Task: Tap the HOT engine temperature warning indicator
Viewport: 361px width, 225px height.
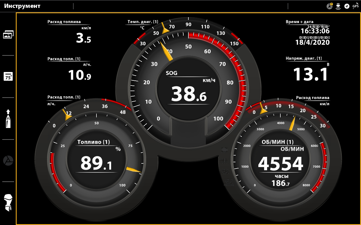Action: (225, 161)
